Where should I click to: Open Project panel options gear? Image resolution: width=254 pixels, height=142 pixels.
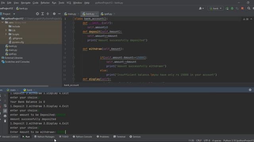click(54, 14)
